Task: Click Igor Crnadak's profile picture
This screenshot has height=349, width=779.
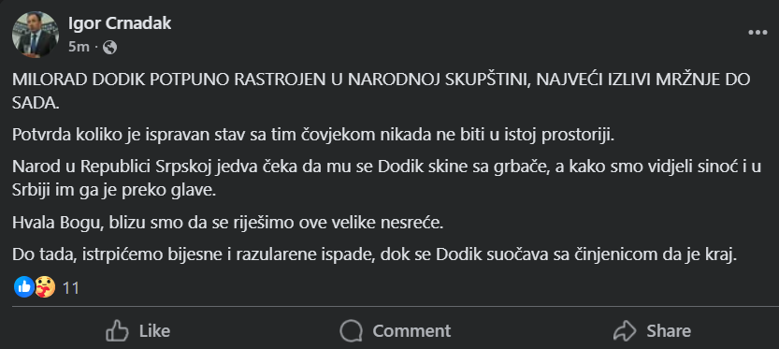Action: (x=36, y=35)
